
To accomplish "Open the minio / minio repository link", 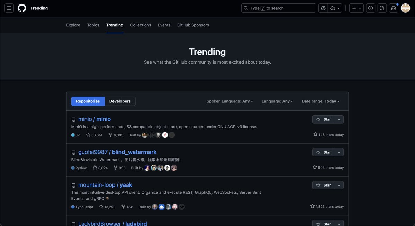I will [94, 119].
